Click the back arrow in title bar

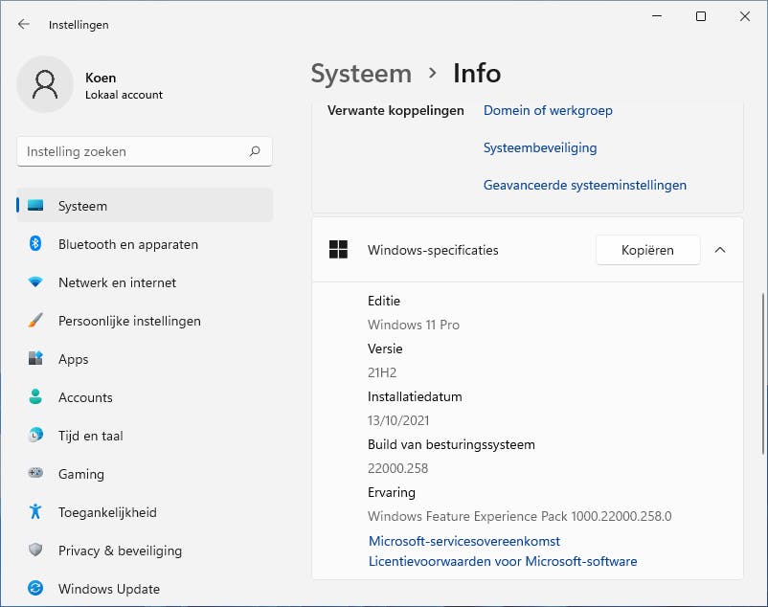(24, 25)
